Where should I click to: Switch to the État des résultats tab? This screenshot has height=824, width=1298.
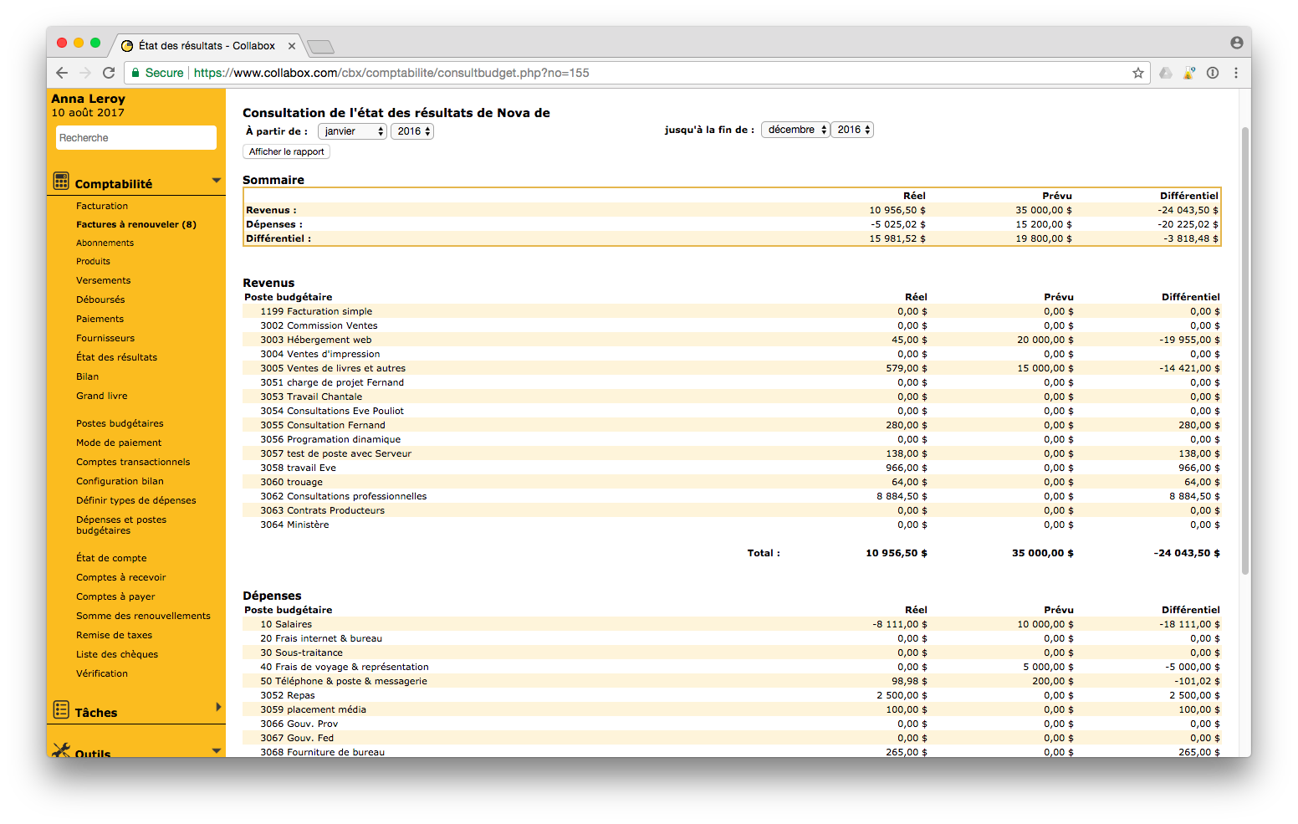tap(205, 46)
